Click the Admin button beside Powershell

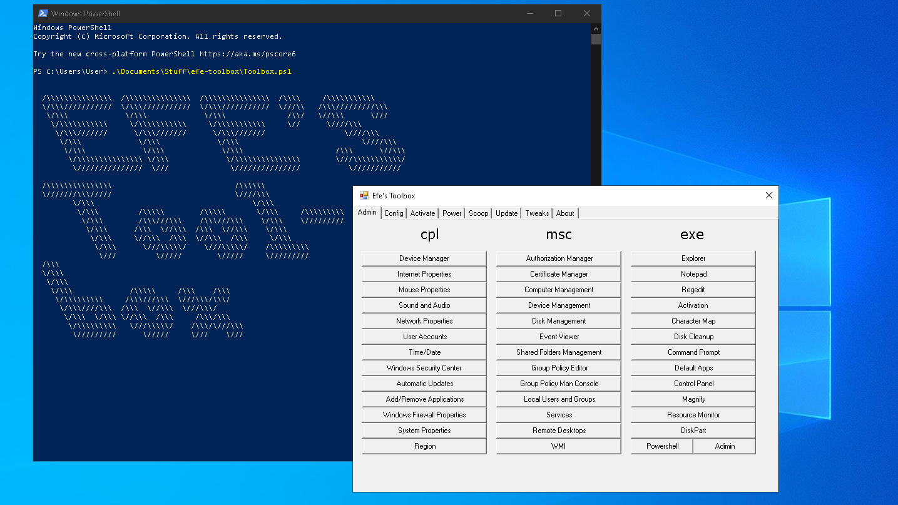click(725, 446)
